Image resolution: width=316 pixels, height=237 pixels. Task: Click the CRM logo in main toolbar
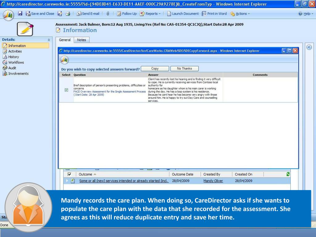click(x=8, y=15)
